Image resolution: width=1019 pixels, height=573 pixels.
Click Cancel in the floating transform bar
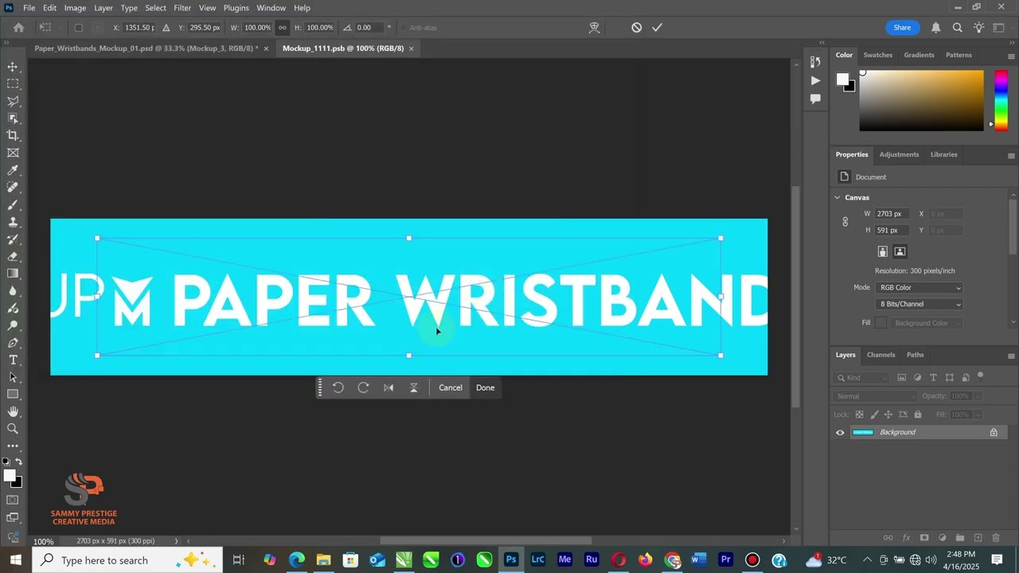coord(451,388)
